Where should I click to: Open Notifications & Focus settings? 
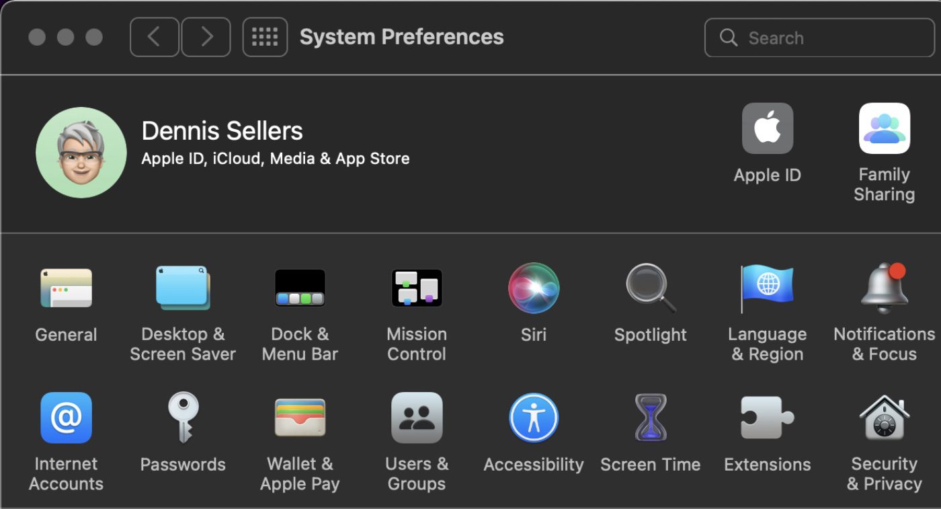[x=884, y=288]
